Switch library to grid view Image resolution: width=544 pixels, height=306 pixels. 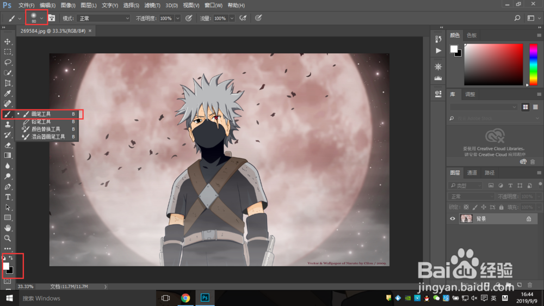pyautogui.click(x=526, y=107)
